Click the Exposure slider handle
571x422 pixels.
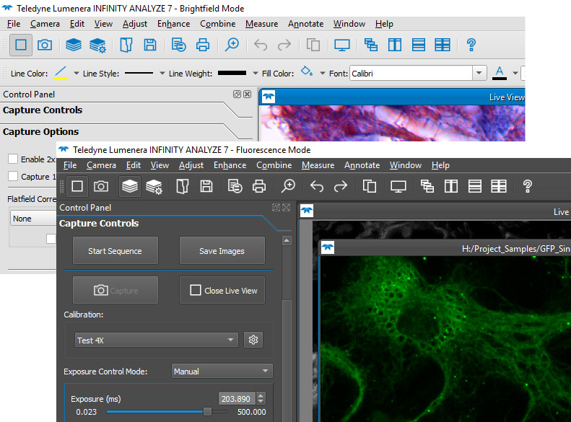pos(207,411)
